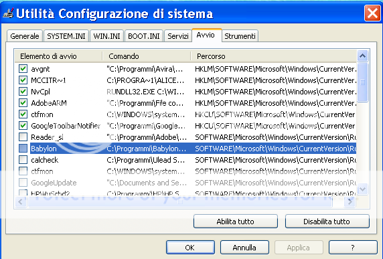The height and width of the screenshot is (259, 383).
Task: Click the HKLM registry path of AdobeARM
Action: pyautogui.click(x=275, y=103)
